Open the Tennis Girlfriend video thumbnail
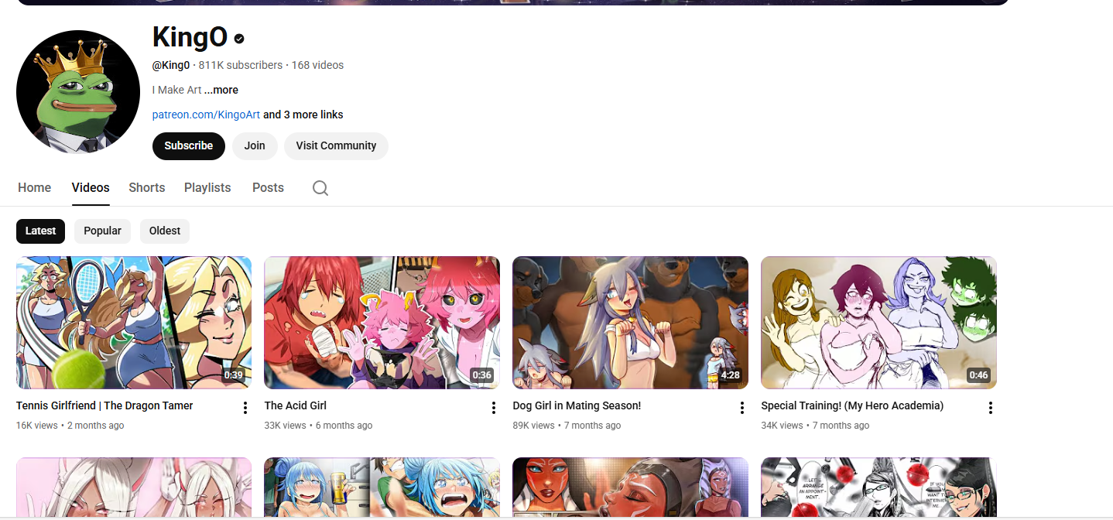The width and height of the screenshot is (1113, 520). point(134,322)
